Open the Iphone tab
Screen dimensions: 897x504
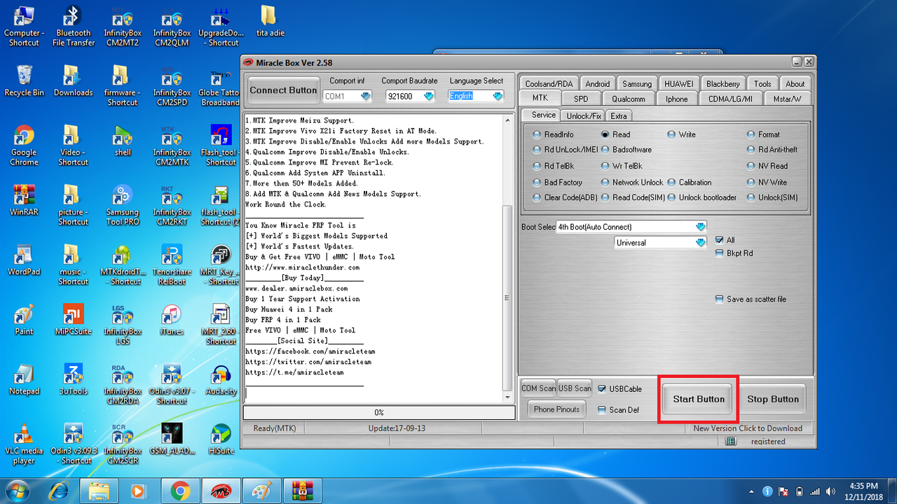point(677,99)
